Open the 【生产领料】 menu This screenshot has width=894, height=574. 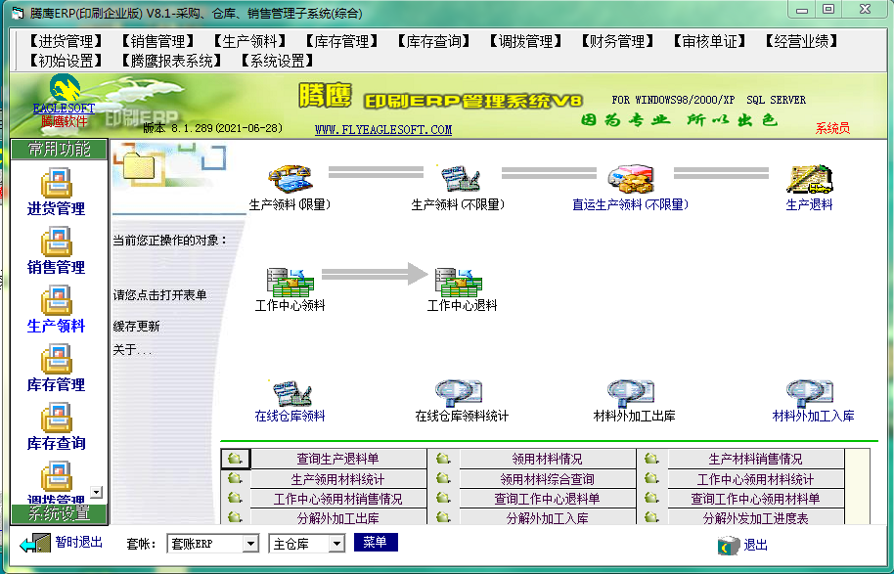pyautogui.click(x=249, y=41)
